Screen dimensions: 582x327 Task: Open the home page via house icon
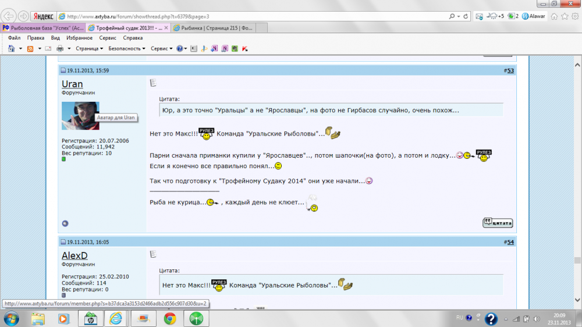pos(555,16)
